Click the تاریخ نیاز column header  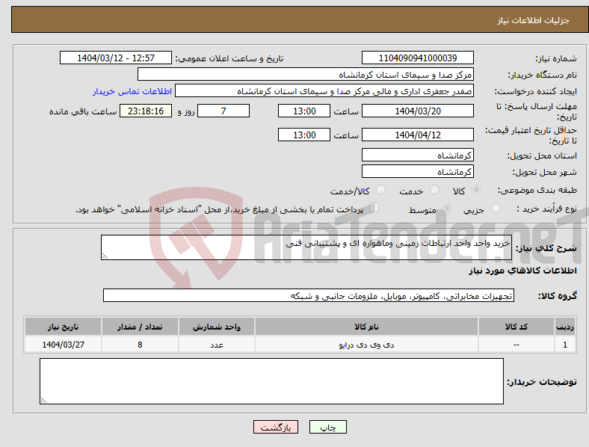[x=63, y=327]
